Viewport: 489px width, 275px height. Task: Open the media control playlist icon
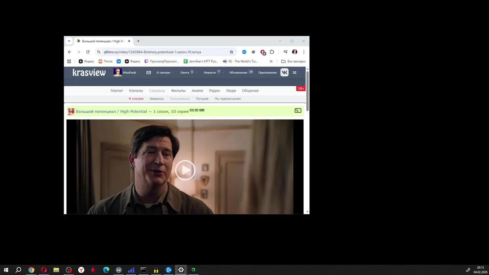click(285, 52)
